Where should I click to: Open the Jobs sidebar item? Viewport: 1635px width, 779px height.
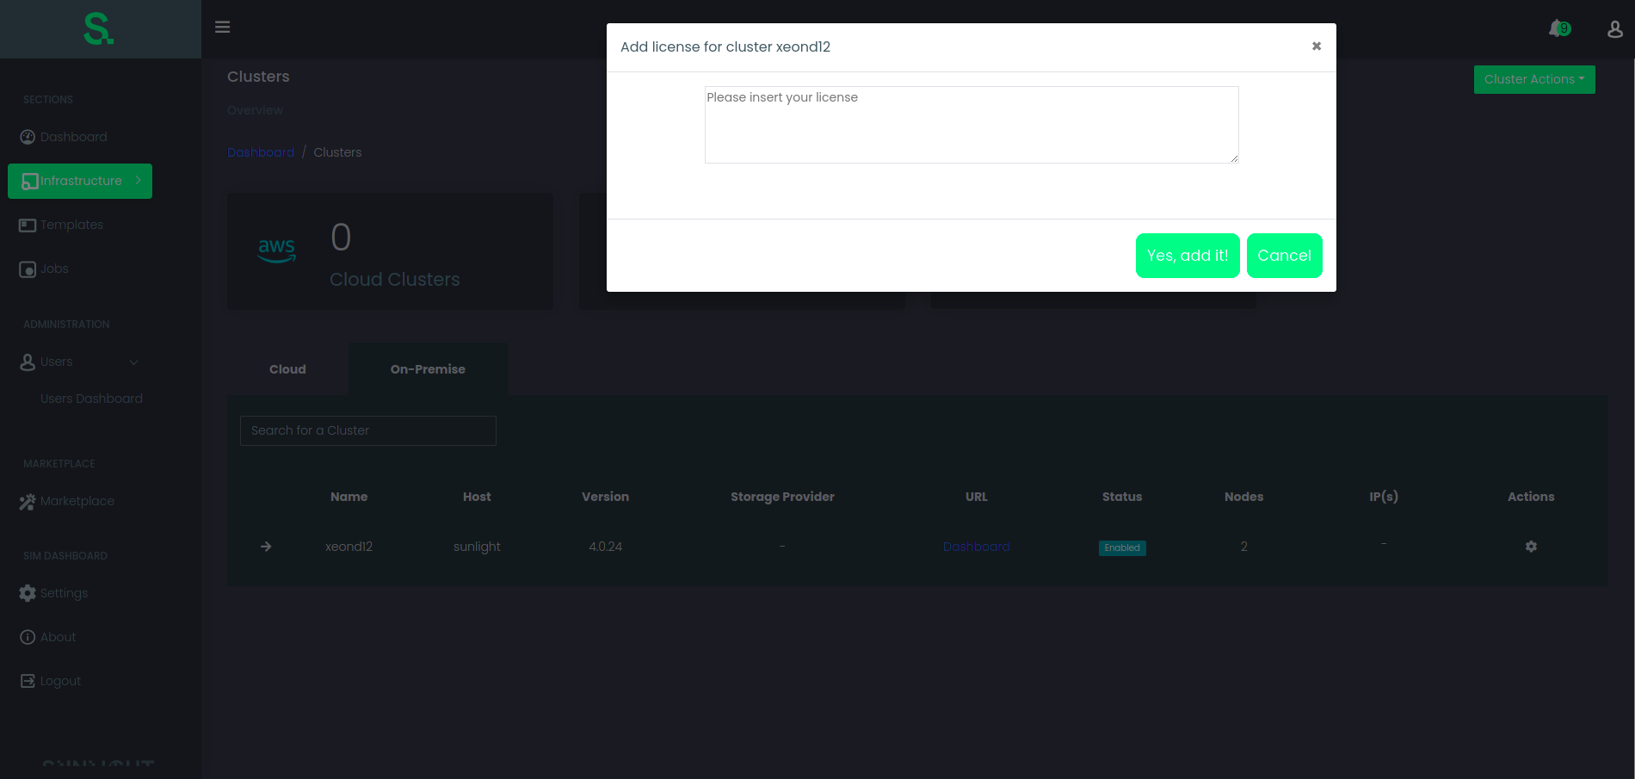click(x=54, y=269)
